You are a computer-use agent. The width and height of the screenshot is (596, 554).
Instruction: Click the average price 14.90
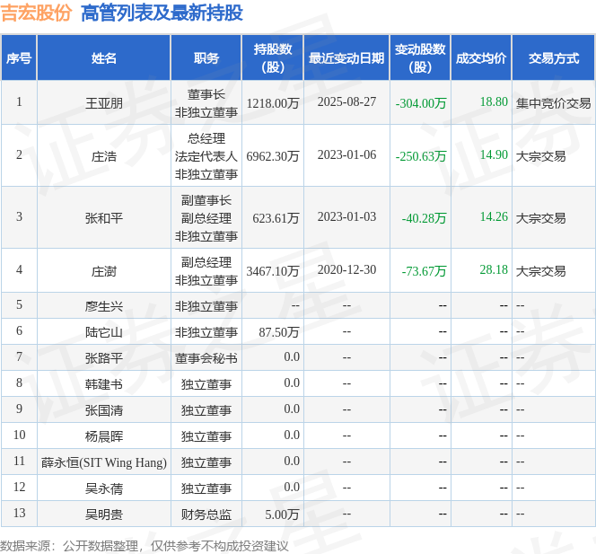494,154
